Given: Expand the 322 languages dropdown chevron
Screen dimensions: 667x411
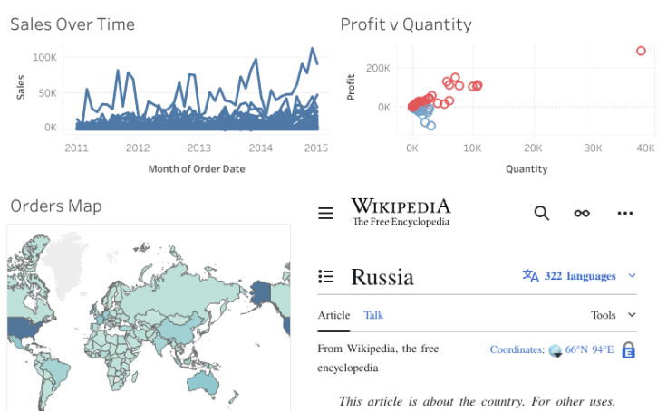Looking at the screenshot, I should tap(632, 276).
